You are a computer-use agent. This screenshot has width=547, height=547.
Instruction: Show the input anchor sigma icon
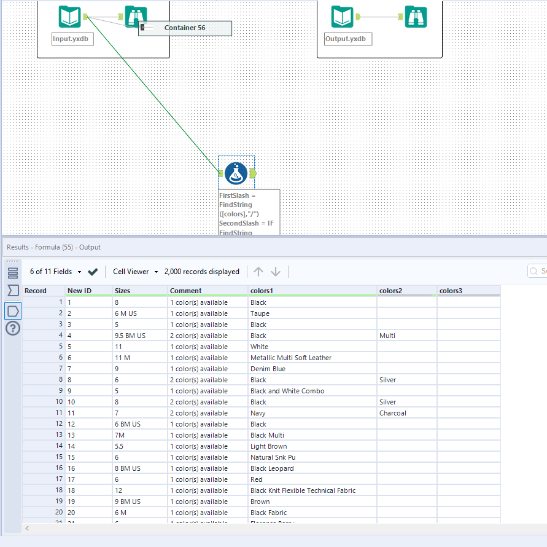[x=13, y=291]
